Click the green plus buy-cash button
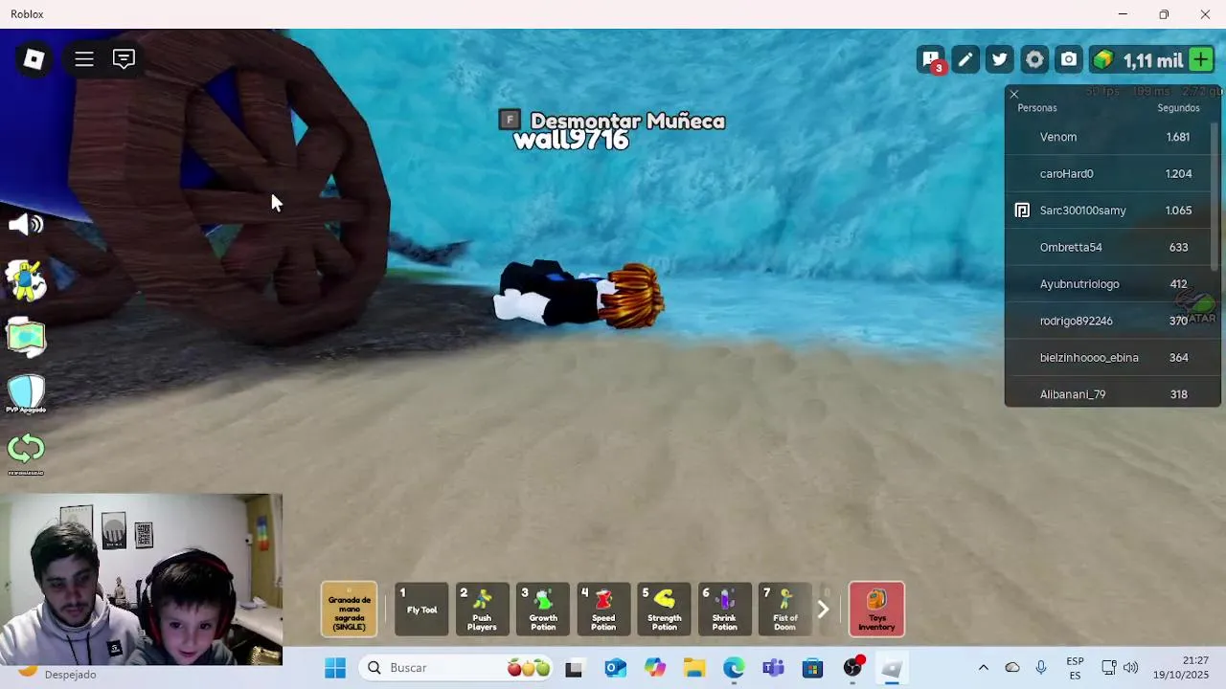This screenshot has height=689, width=1226. pos(1201,60)
